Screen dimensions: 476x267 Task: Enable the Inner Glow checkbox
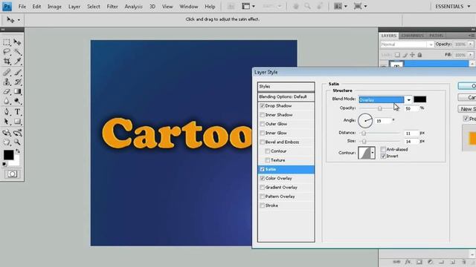point(262,133)
